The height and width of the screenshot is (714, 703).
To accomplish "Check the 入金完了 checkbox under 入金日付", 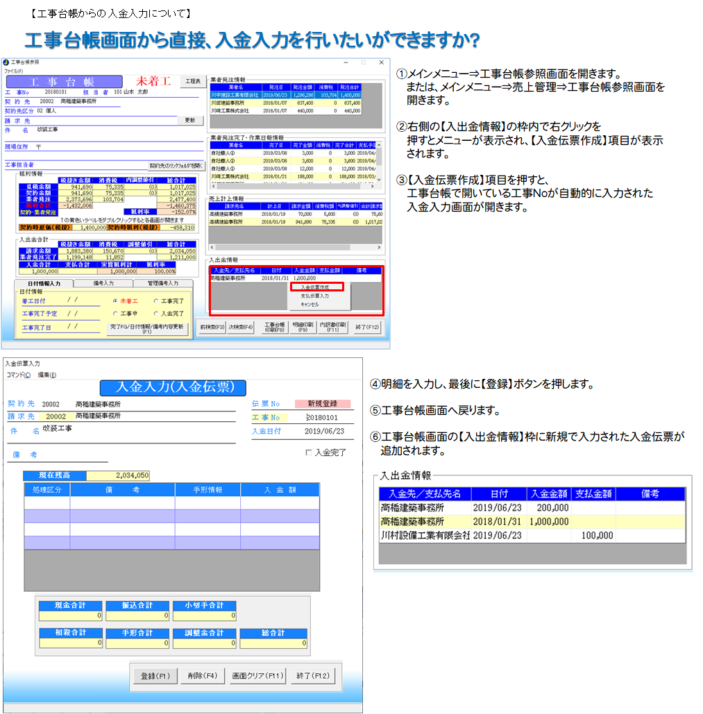I will pyautogui.click(x=309, y=453).
